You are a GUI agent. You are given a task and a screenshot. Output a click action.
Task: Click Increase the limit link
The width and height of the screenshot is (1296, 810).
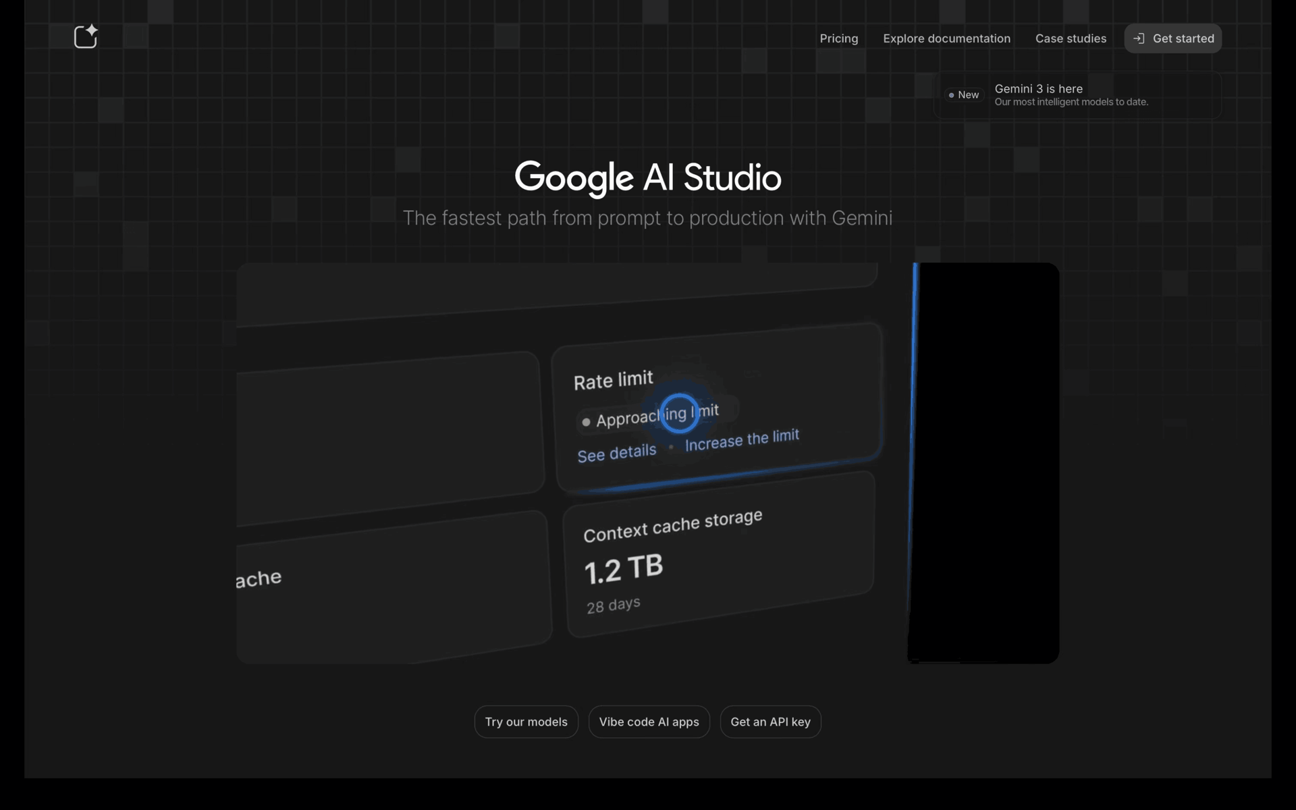[742, 440]
